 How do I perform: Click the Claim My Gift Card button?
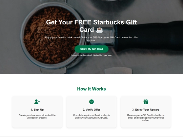(x=91, y=49)
